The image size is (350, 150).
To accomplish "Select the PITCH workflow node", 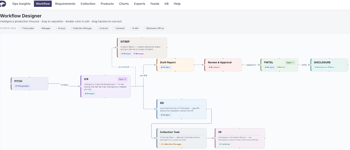I will [29, 84].
